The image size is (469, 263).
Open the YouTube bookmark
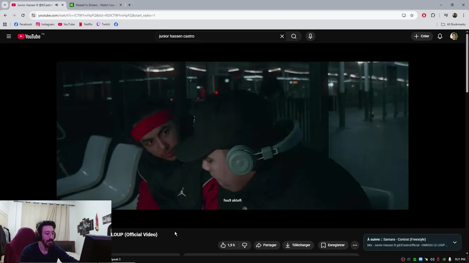66,24
